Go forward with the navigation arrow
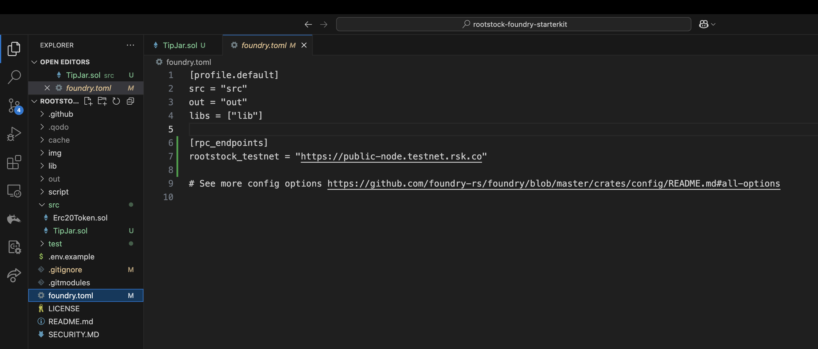The height and width of the screenshot is (349, 818). pos(324,24)
